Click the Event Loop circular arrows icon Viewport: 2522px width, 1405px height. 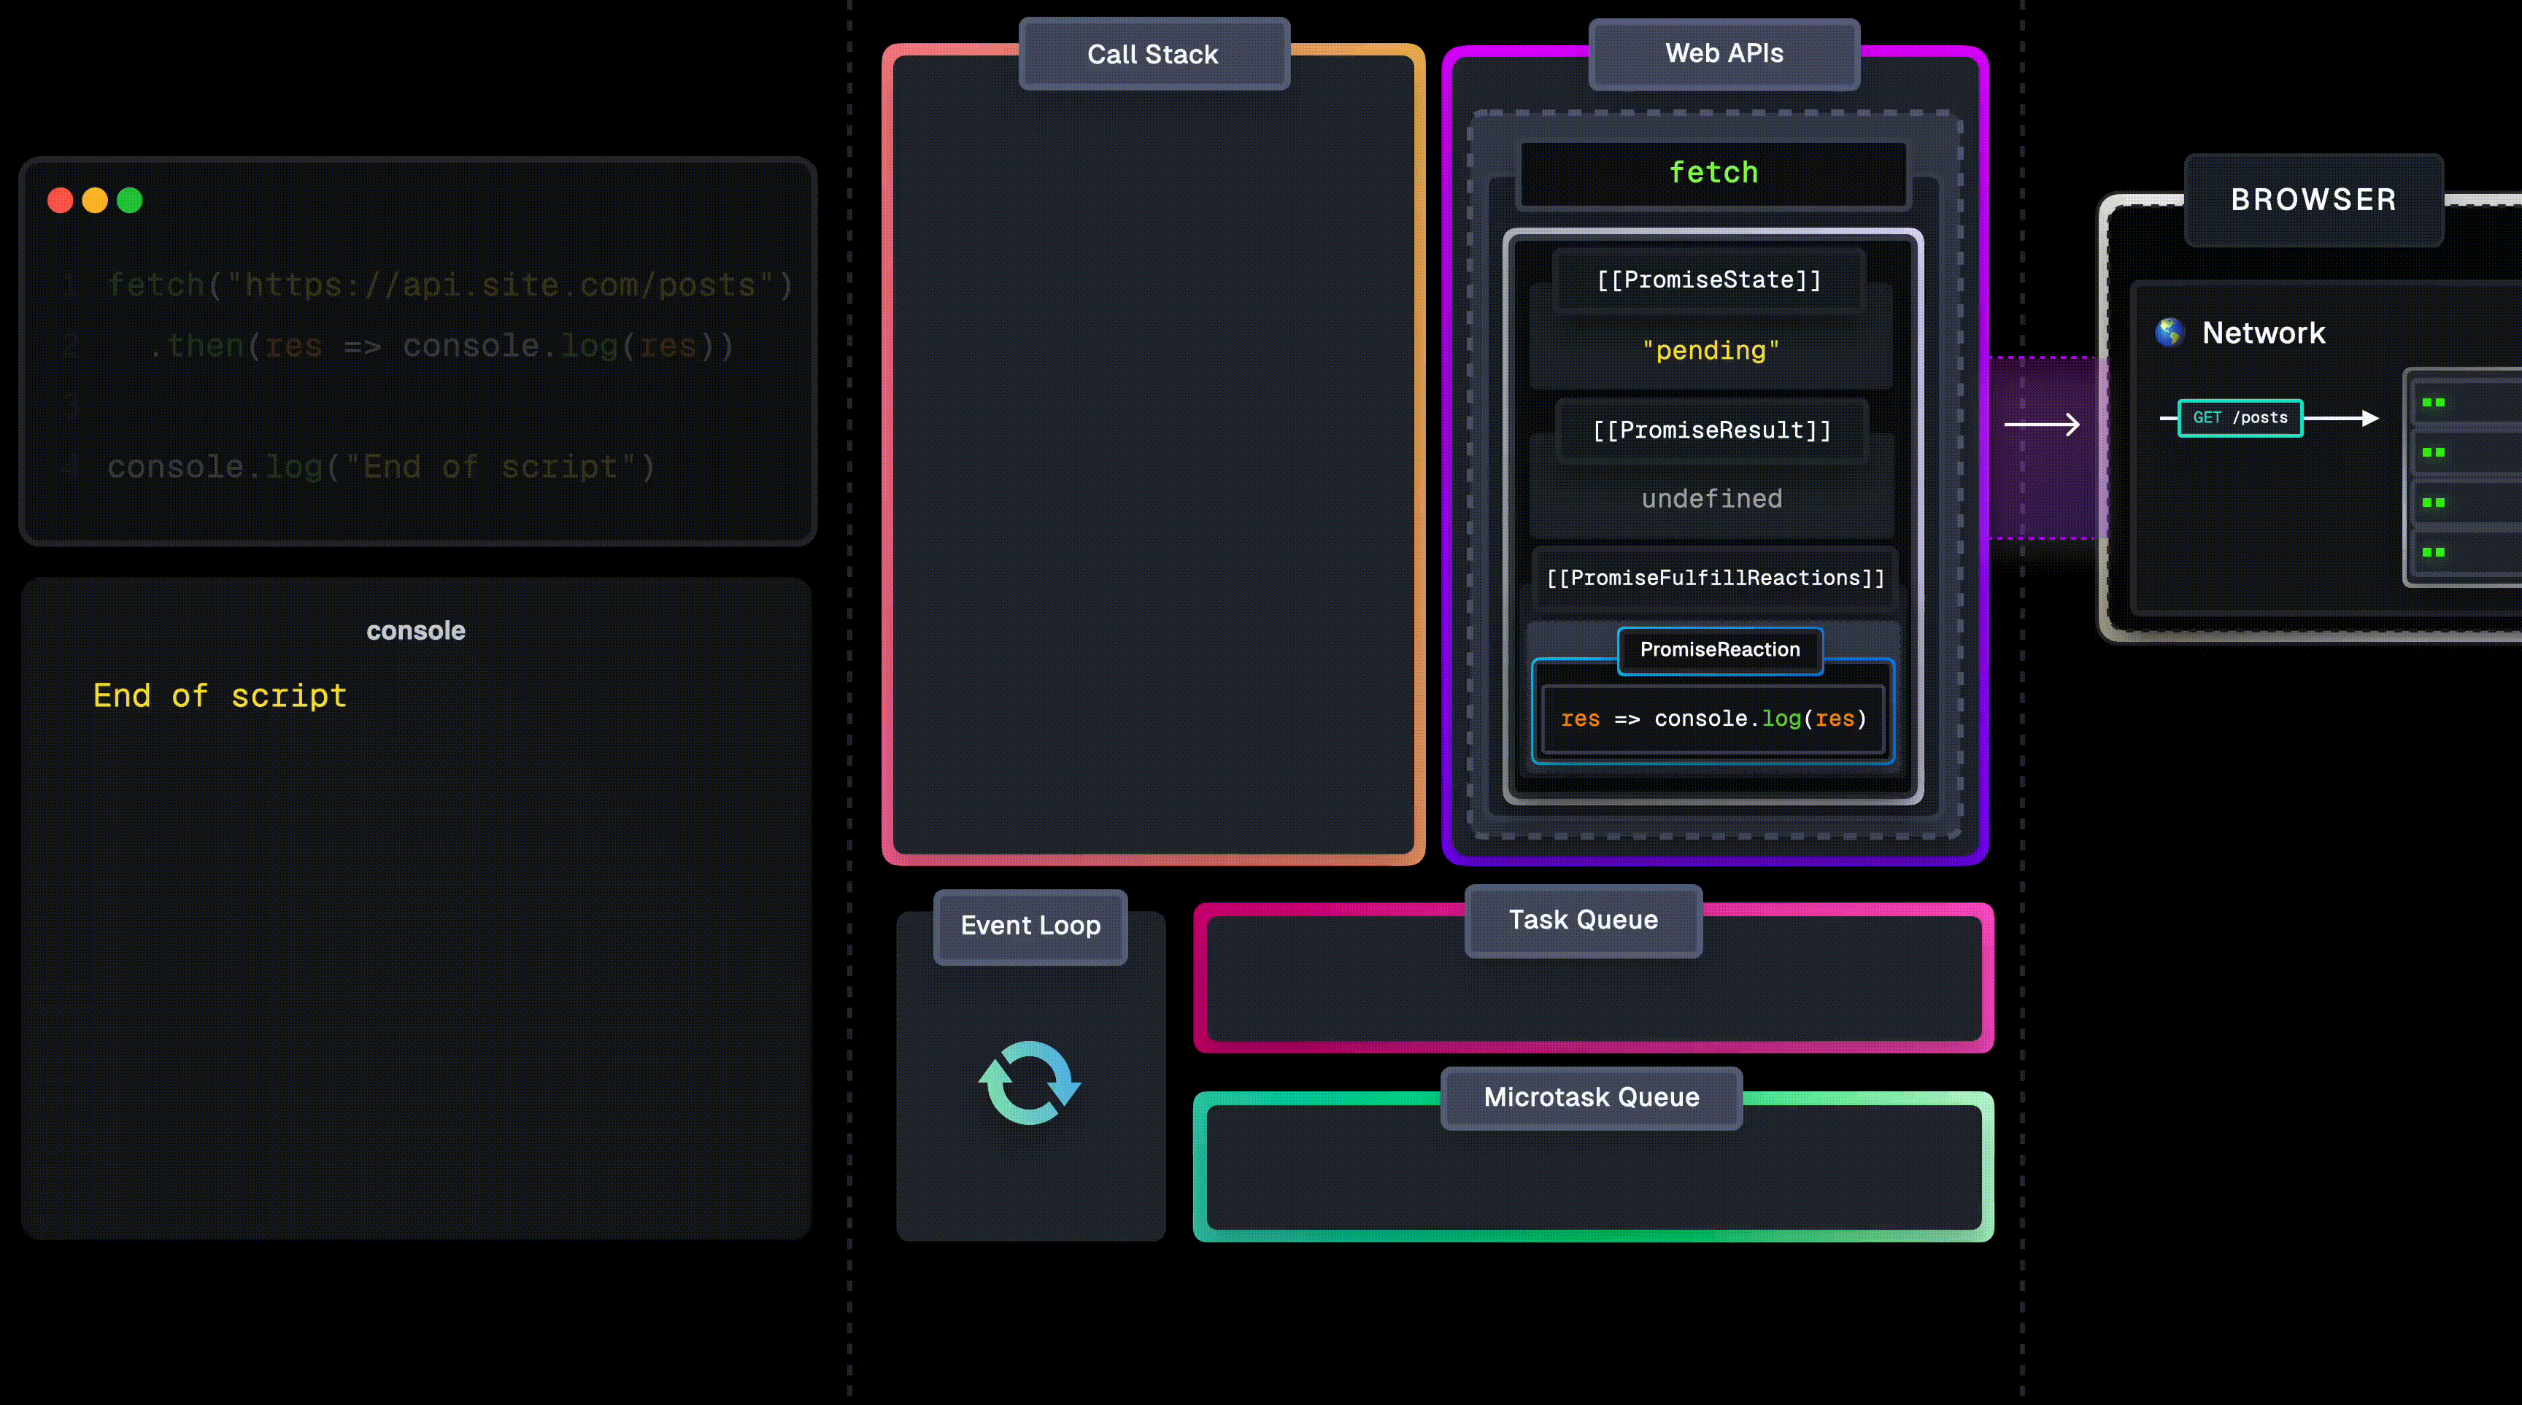point(1029,1083)
